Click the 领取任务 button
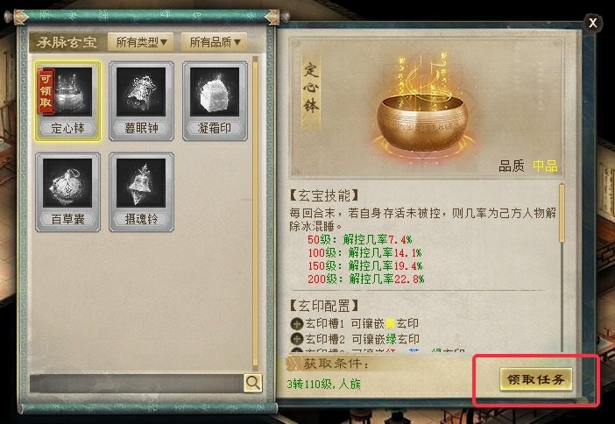 pos(536,379)
